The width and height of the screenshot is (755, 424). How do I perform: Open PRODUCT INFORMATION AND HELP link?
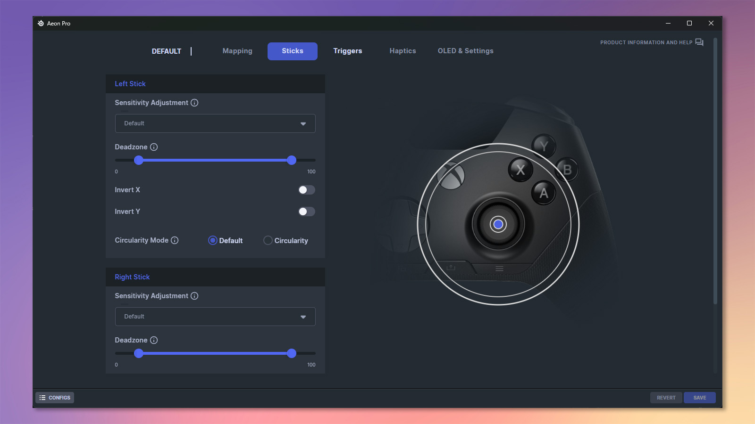[x=646, y=42]
